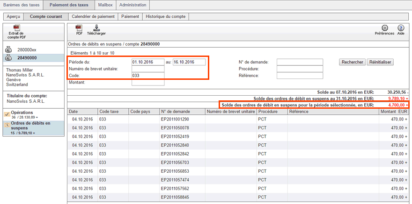The image size is (412, 204).
Task: Select row EP2011052840
Action: [x=238, y=145]
